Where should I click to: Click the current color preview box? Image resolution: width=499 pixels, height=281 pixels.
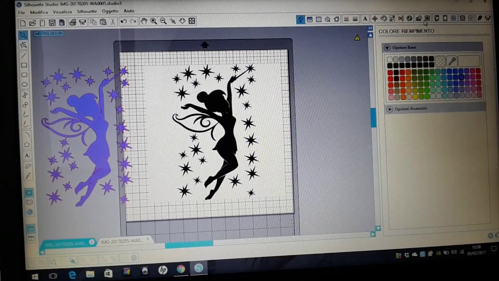pyautogui.click(x=469, y=60)
